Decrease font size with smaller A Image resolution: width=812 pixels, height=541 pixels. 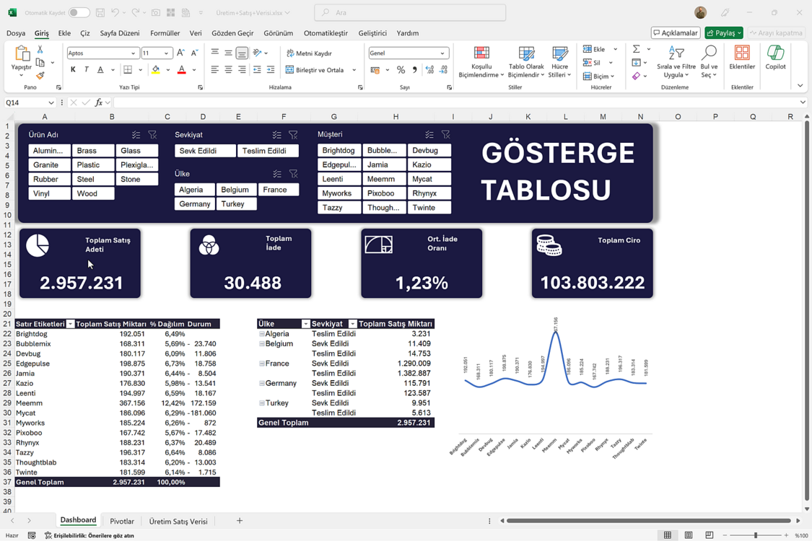(x=194, y=53)
